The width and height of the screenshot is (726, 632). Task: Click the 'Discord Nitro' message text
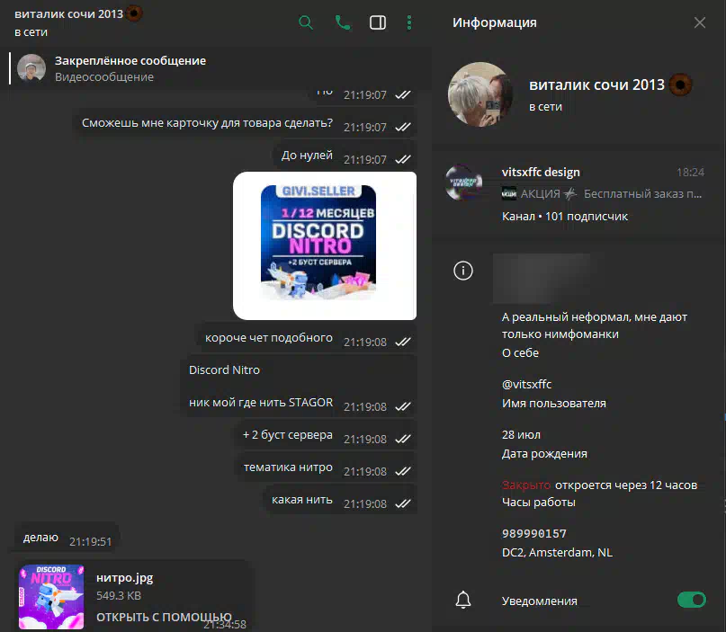pos(224,370)
